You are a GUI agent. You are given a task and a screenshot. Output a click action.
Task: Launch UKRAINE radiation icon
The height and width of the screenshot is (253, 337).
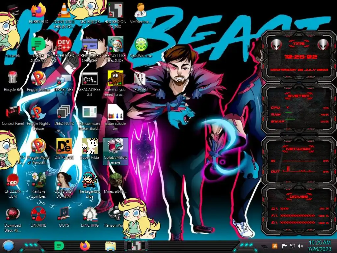[x=38, y=217]
